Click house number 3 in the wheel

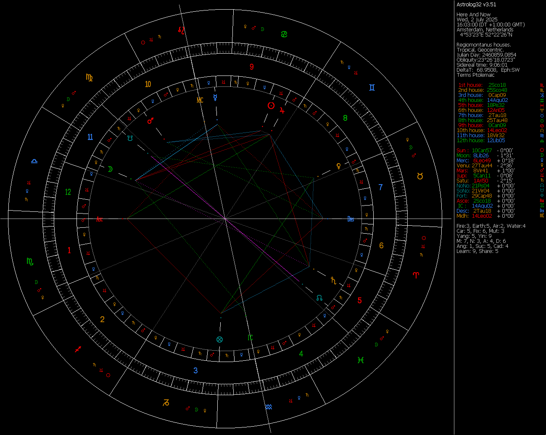click(195, 370)
